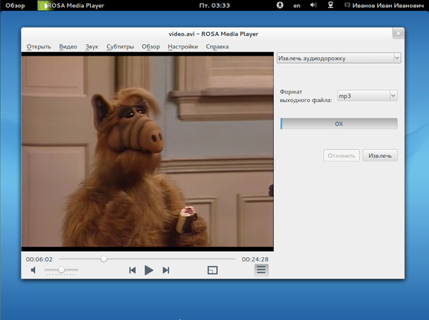429x320 pixels.
Task: Open the clock showing Пт. 03:33
Action: point(214,6)
